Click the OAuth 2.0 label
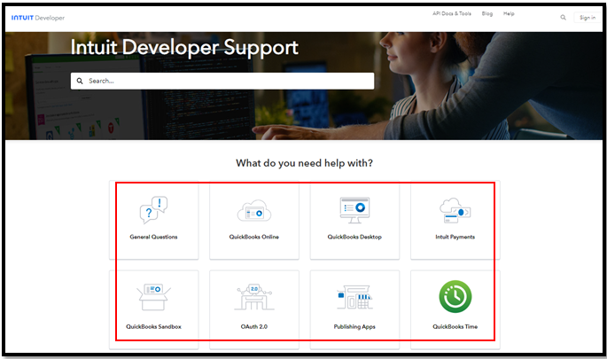Image resolution: width=607 pixels, height=359 pixels. click(x=254, y=326)
